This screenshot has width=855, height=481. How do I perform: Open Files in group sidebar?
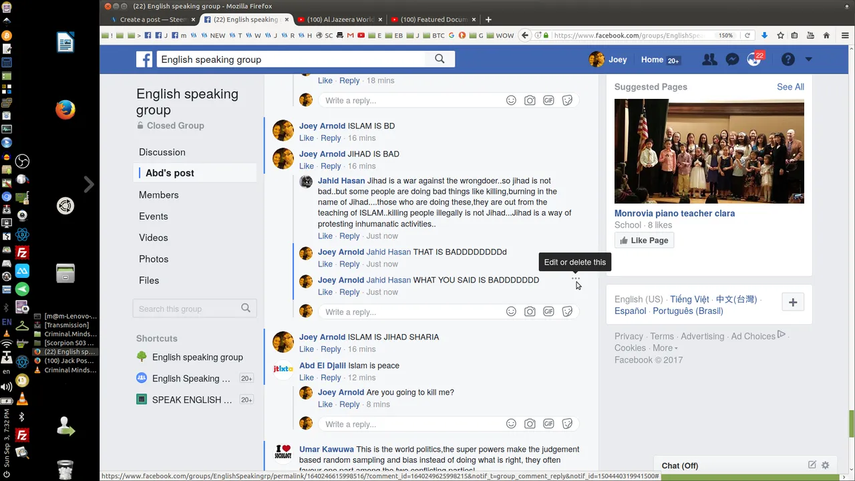pyautogui.click(x=149, y=281)
